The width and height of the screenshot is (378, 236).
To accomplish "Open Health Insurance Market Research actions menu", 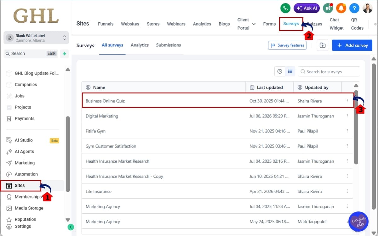I will (347, 161).
